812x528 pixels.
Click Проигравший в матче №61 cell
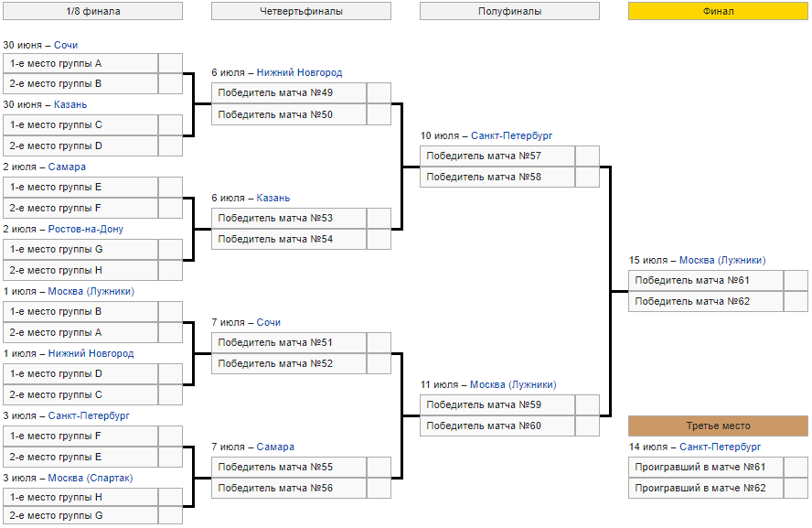coord(706,467)
